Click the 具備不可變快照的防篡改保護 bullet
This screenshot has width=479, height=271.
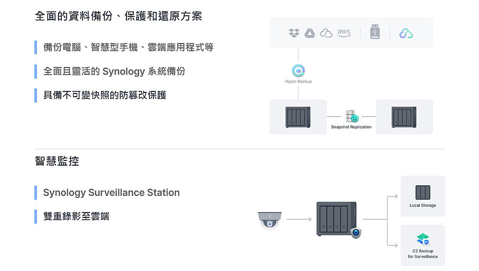tap(104, 95)
